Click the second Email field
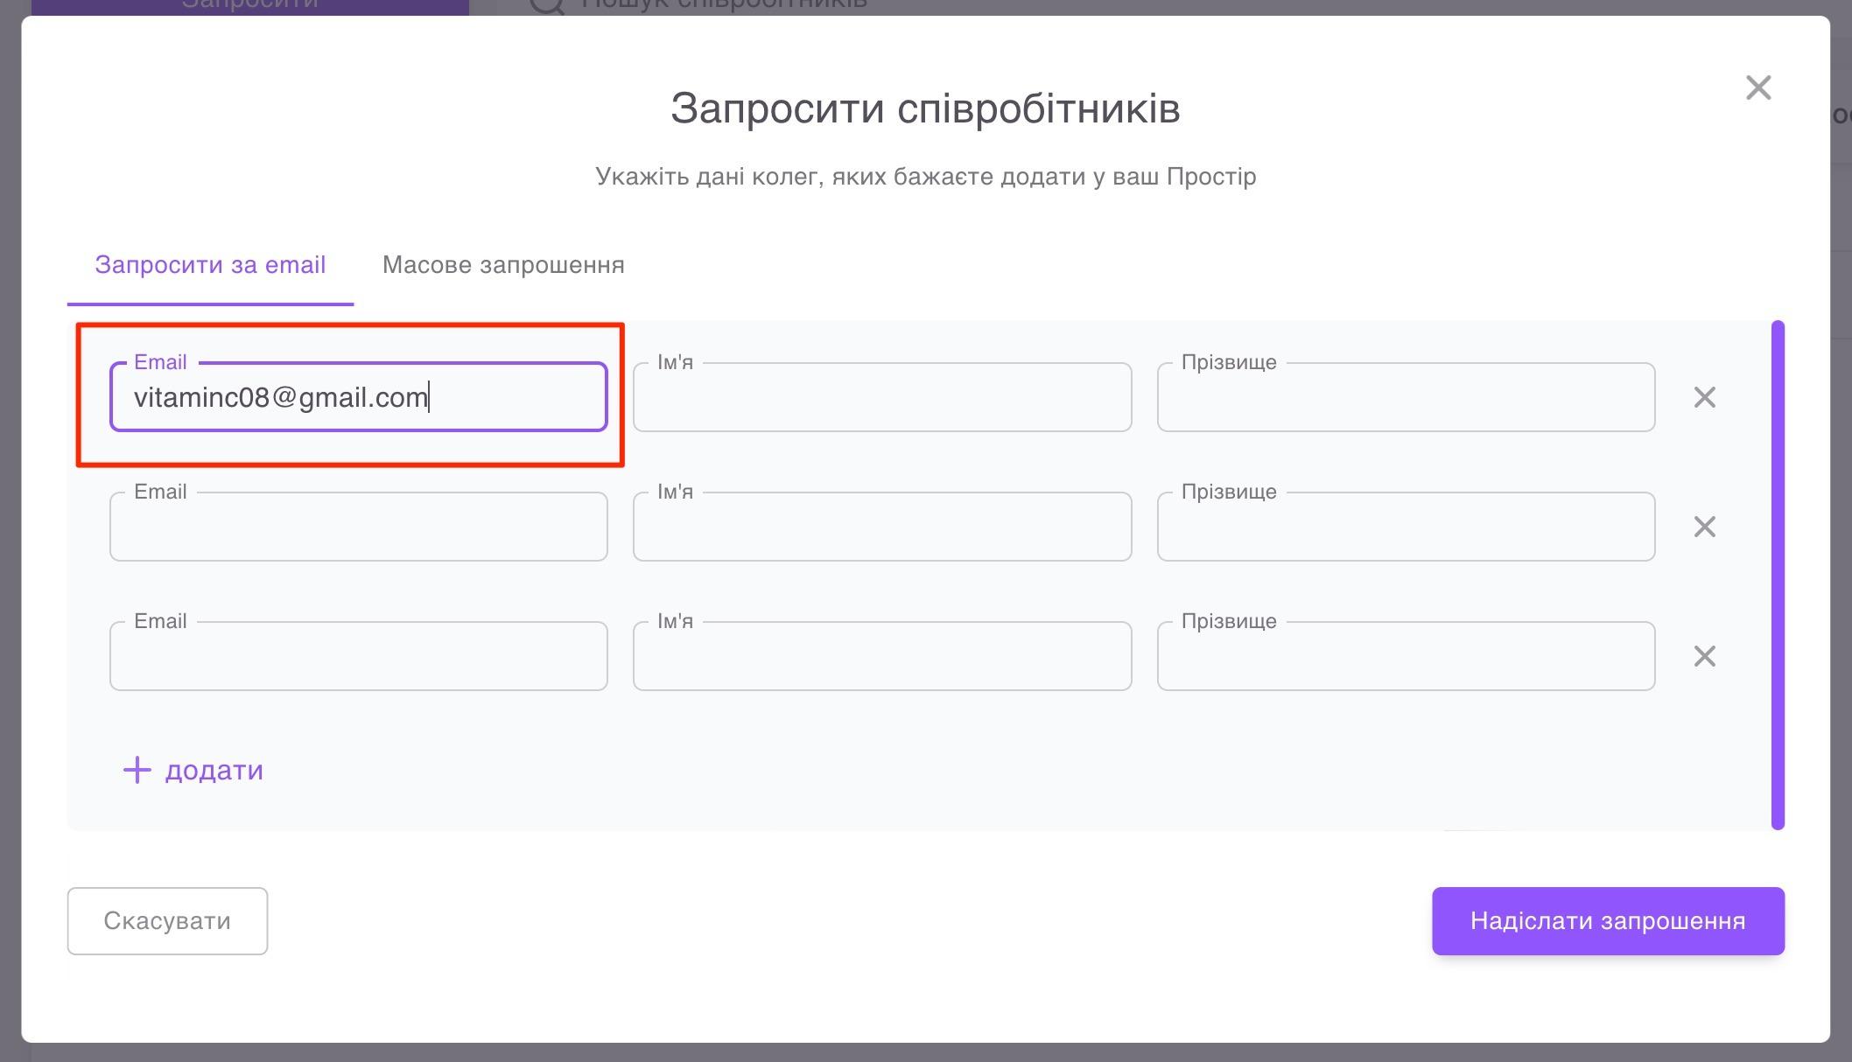The height and width of the screenshot is (1062, 1852). click(x=358, y=527)
